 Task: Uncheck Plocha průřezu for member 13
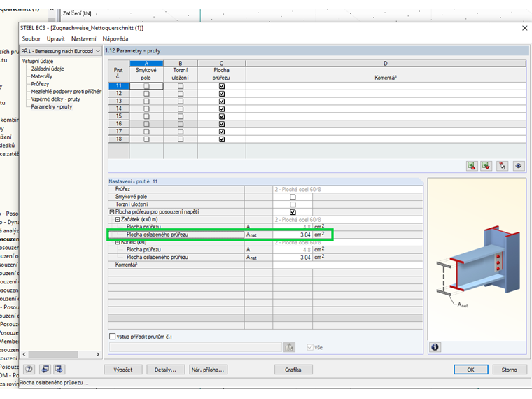click(222, 101)
